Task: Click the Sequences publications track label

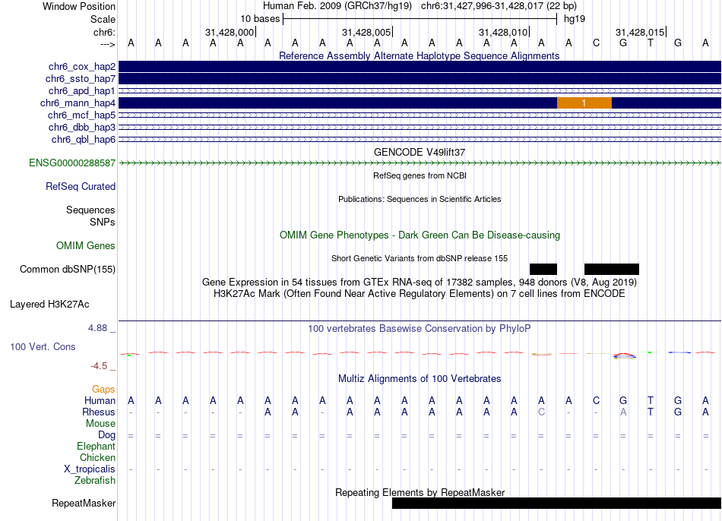Action: 90,210
